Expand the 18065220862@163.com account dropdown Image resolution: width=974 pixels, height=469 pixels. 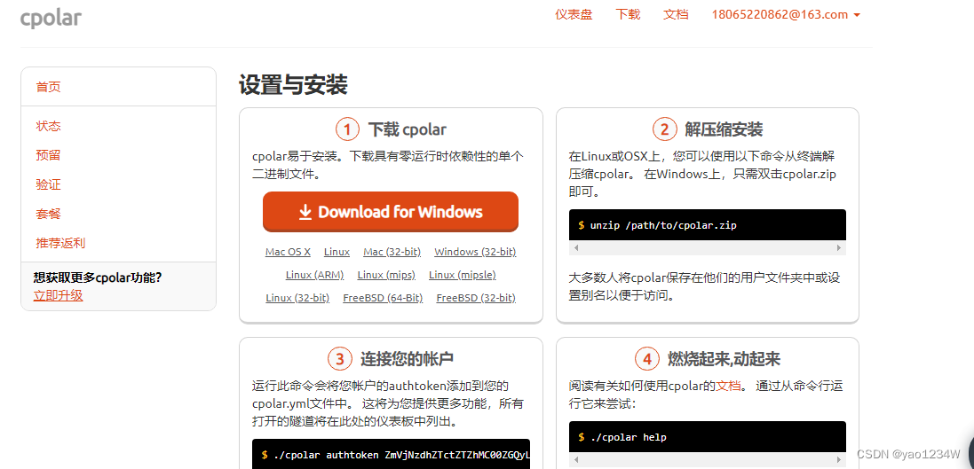786,14
